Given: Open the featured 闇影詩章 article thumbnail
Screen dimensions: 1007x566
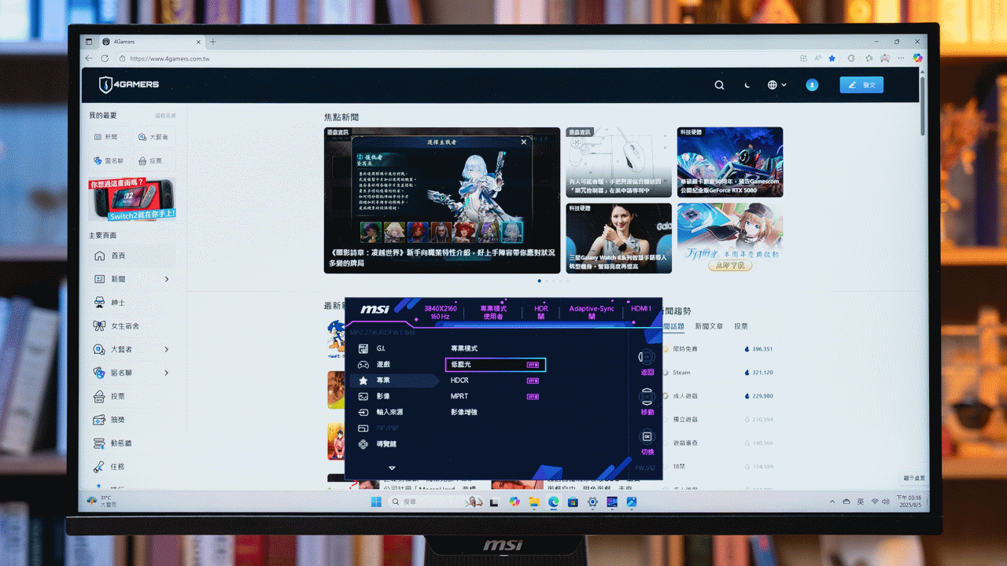Looking at the screenshot, I should pyautogui.click(x=442, y=200).
